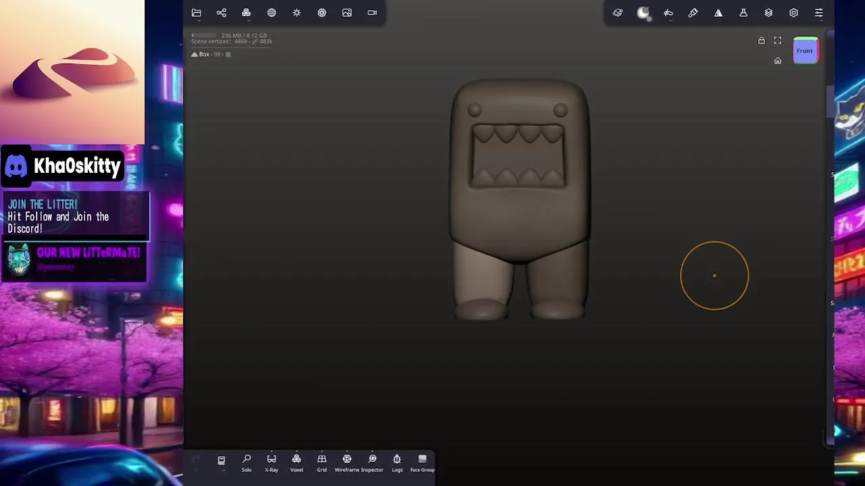Open the Logs bug panel

pos(397,463)
